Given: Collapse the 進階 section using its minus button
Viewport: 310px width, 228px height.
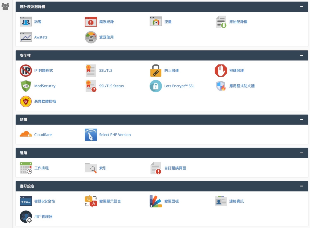Looking at the screenshot, I should pos(301,153).
